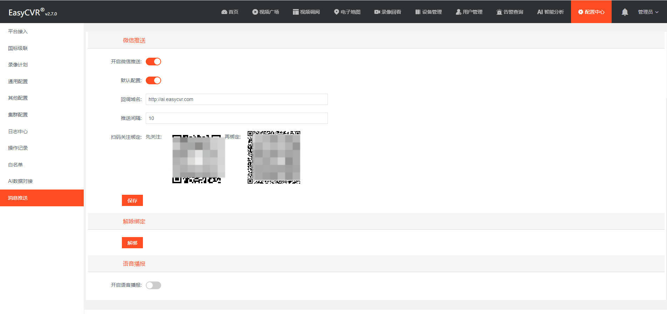The height and width of the screenshot is (314, 667).
Task: Turn off the 默认配置 switch
Action: (153, 80)
